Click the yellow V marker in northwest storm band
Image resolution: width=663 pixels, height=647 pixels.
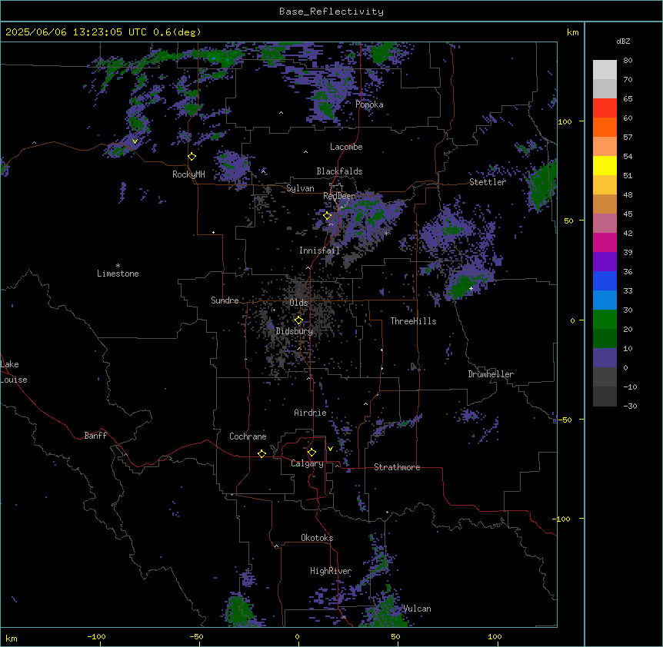click(x=135, y=141)
